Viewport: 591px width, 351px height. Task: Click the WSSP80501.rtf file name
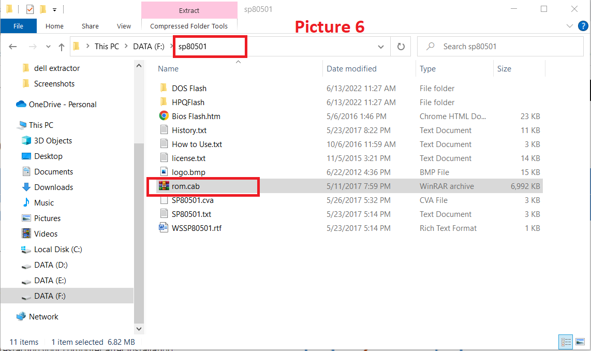pos(197,228)
